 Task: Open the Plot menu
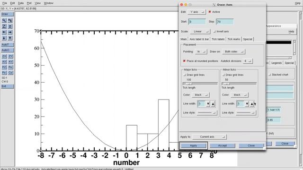[x=29, y=3]
